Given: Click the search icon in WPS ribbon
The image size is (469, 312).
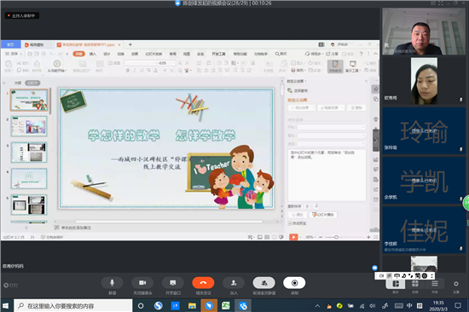Looking at the screenshot, I should point(277,54).
